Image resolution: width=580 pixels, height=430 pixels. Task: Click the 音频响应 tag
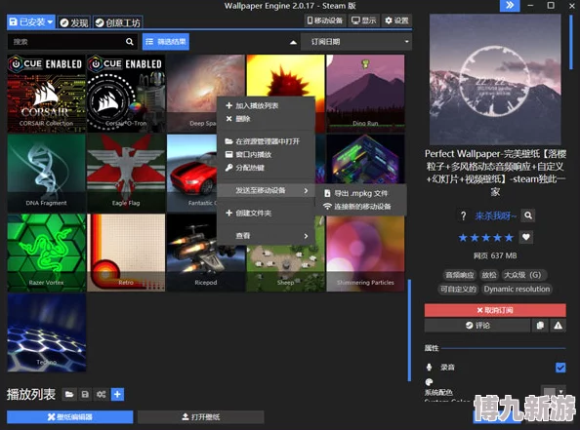(x=459, y=275)
